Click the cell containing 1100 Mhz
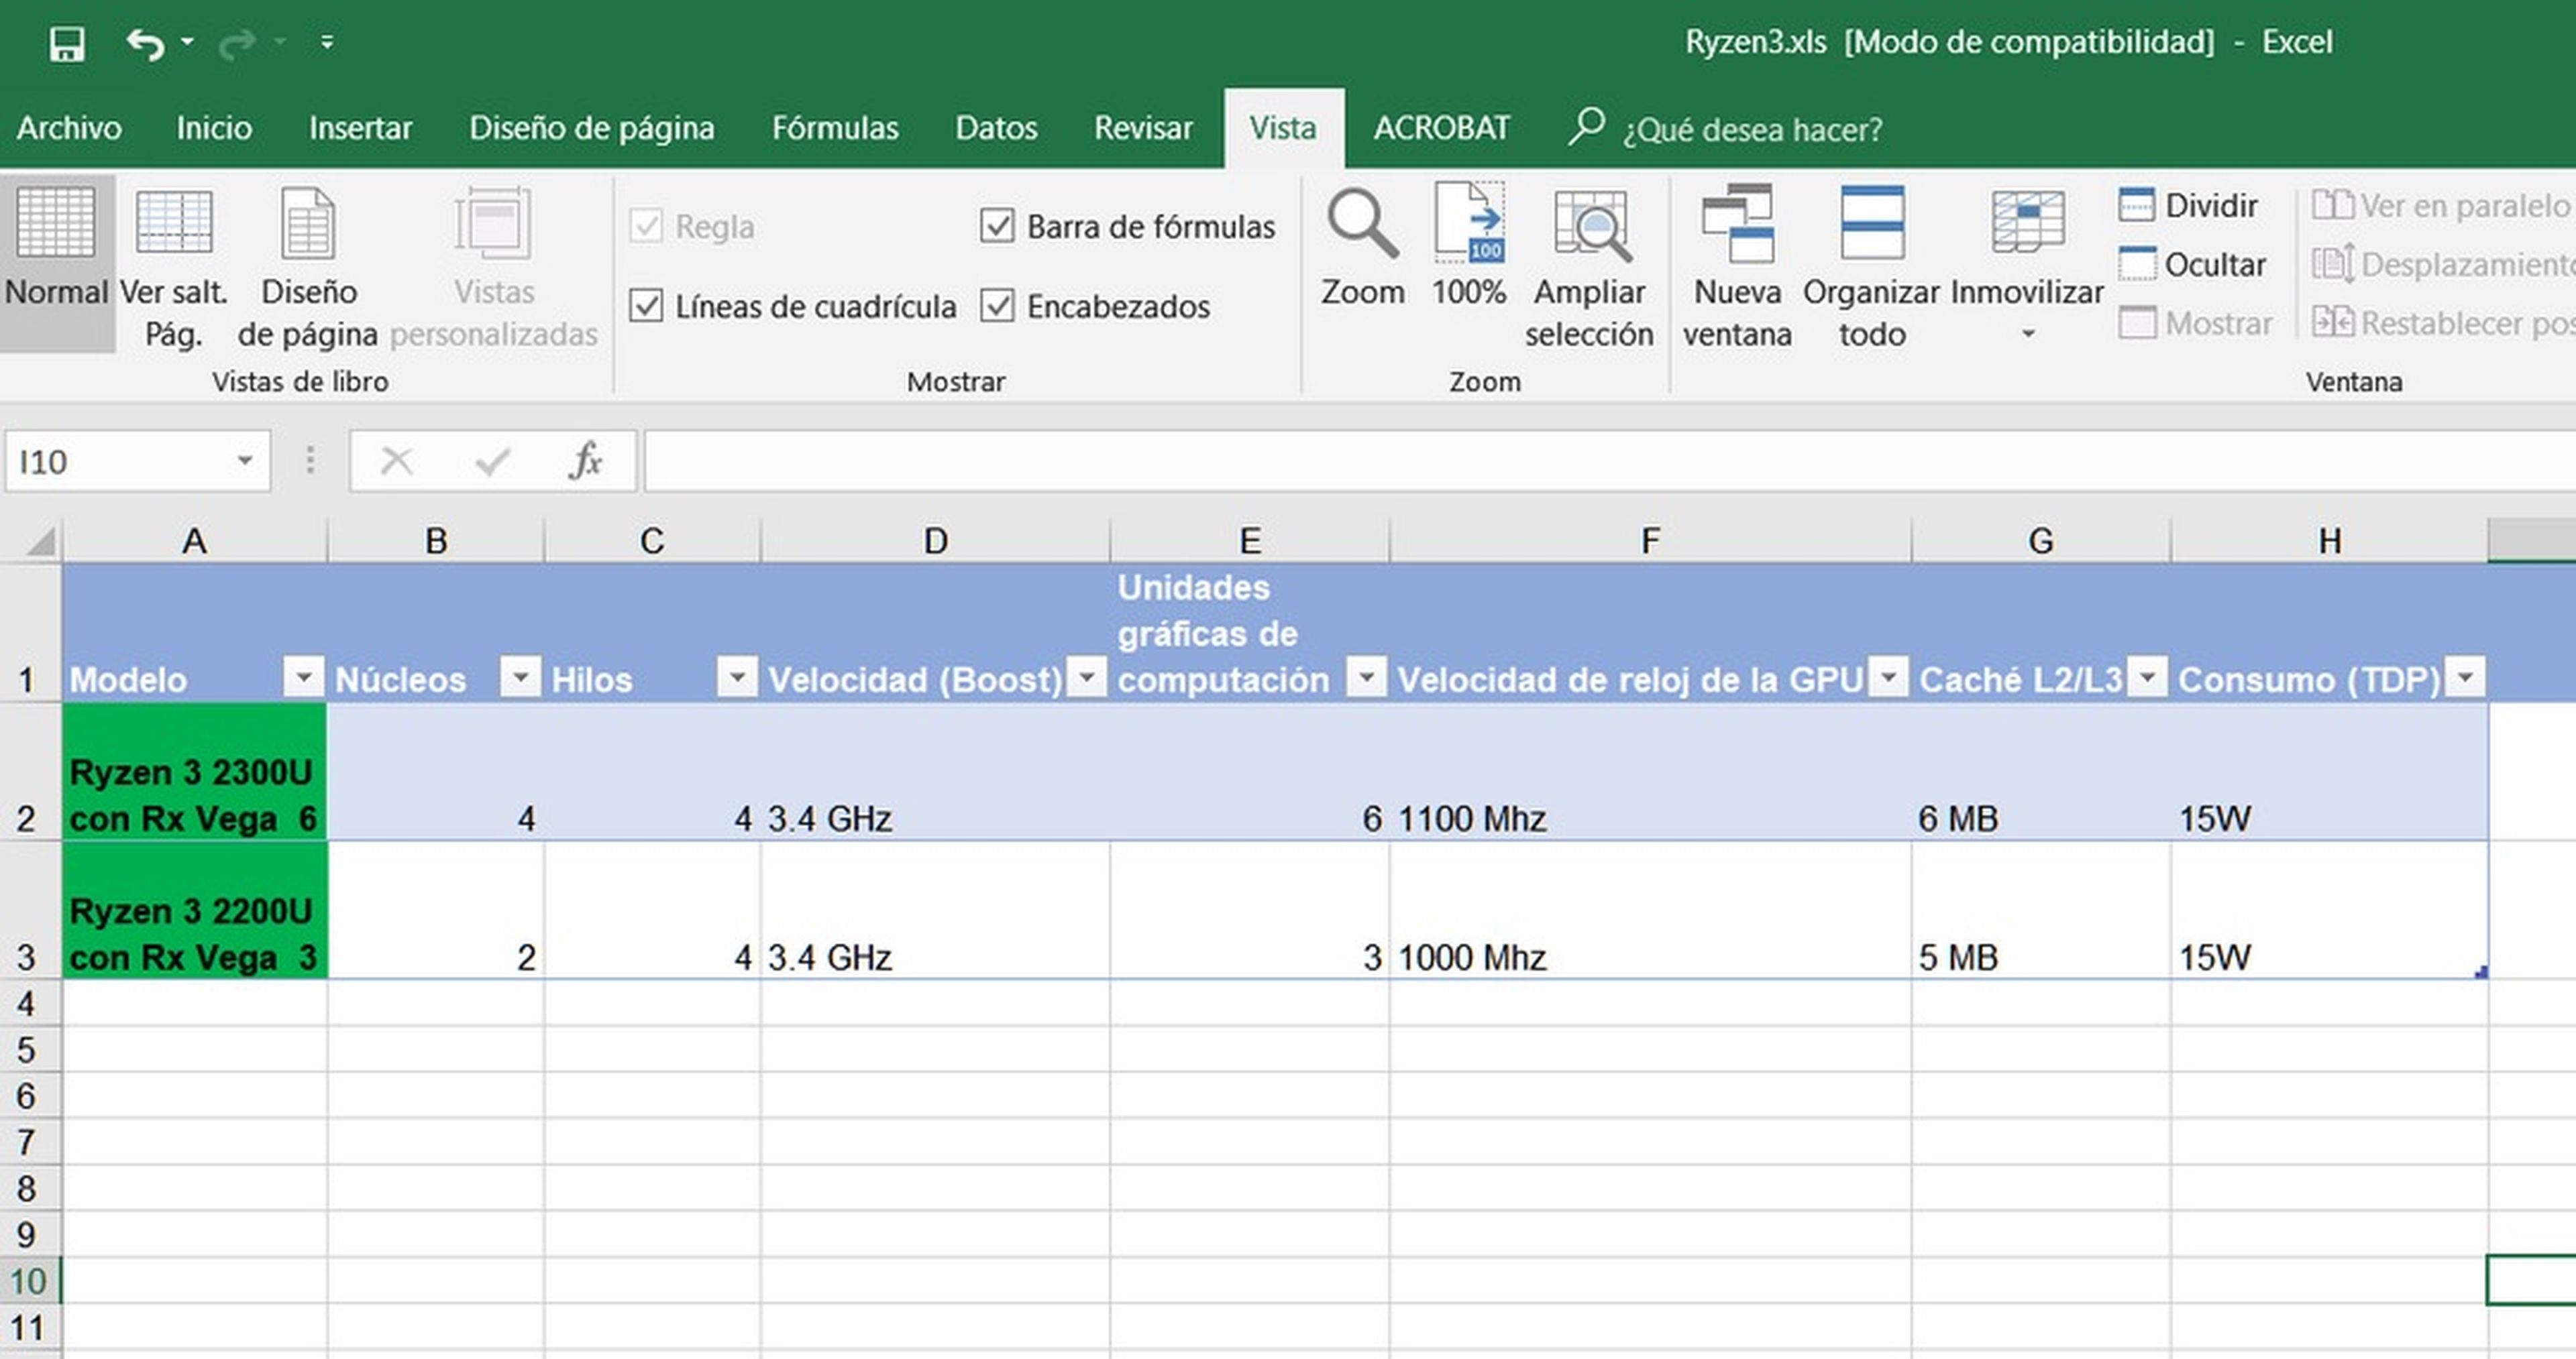 [x=1650, y=772]
